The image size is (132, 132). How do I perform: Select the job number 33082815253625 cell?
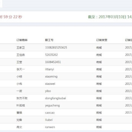pos(56,48)
